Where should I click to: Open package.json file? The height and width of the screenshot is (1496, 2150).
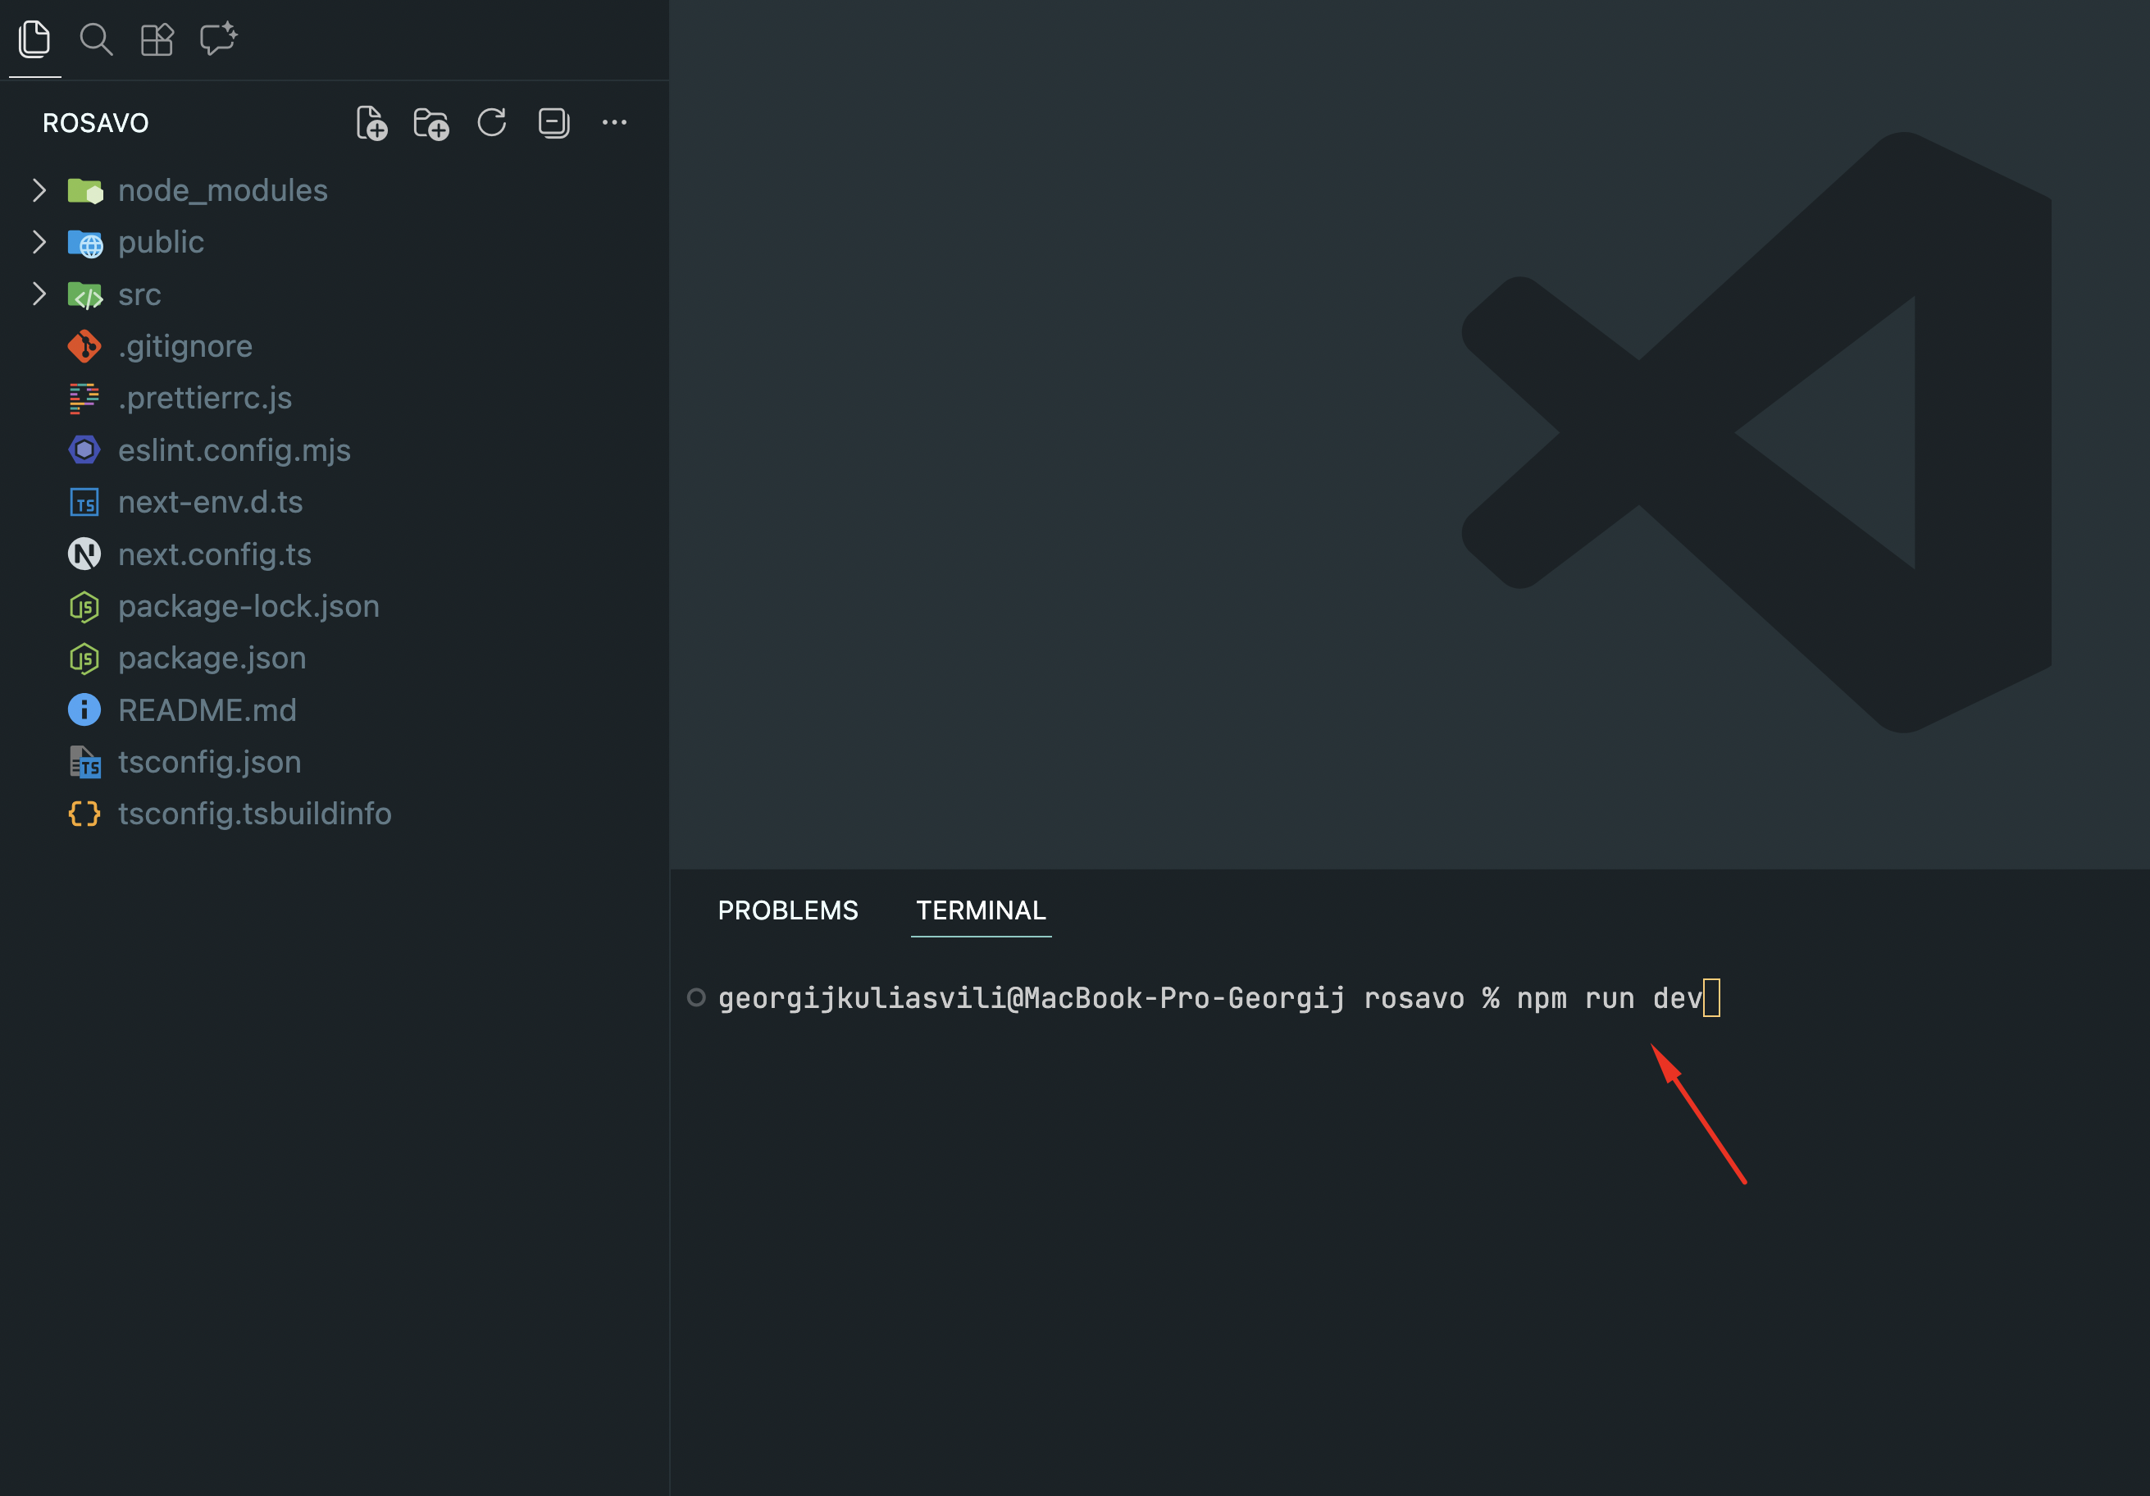[212, 658]
